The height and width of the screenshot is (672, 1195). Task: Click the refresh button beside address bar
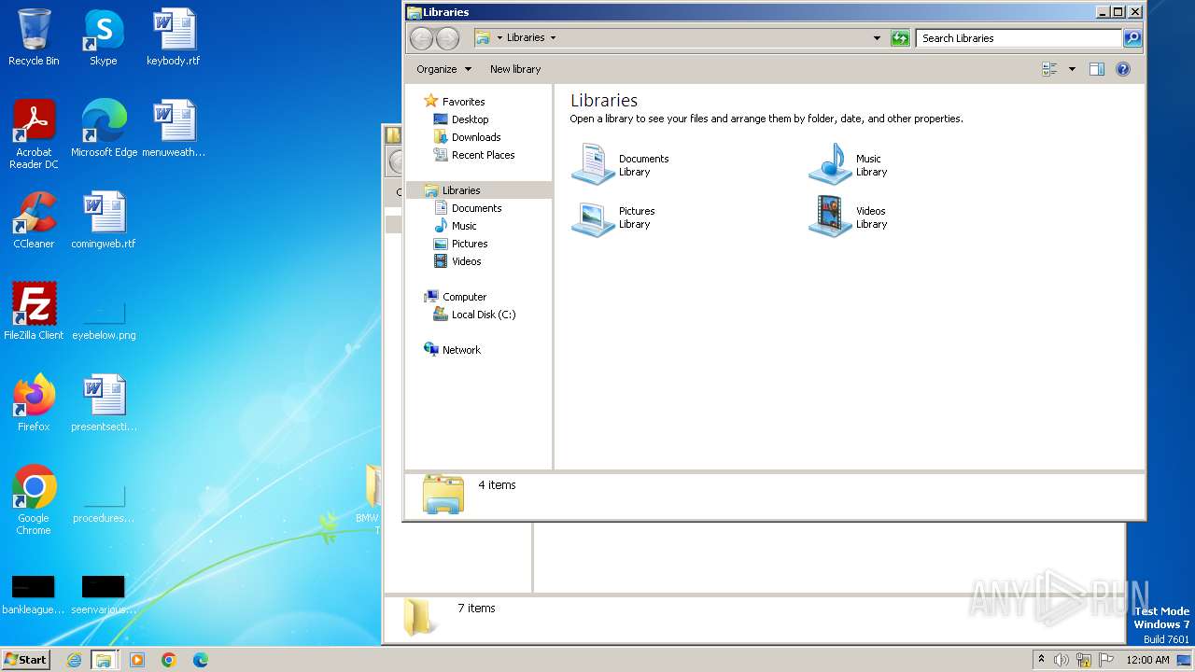click(900, 38)
